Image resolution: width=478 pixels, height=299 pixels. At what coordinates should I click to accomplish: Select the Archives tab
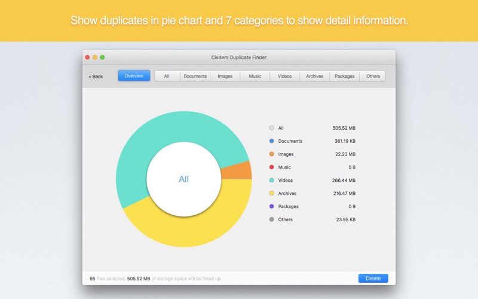pyautogui.click(x=315, y=77)
